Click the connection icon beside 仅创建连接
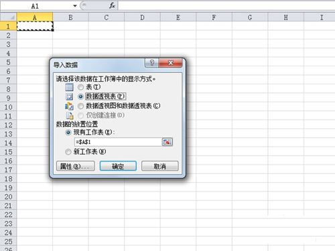335x251 pixels. [x=70, y=115]
